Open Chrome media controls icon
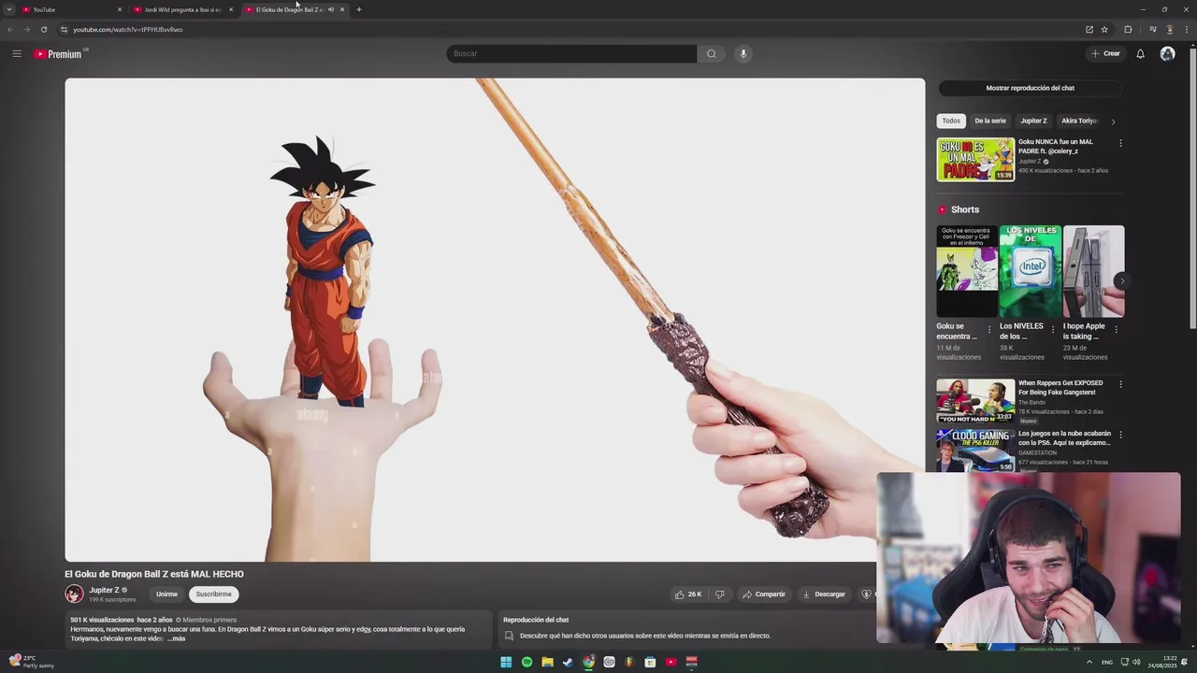 1153,29
